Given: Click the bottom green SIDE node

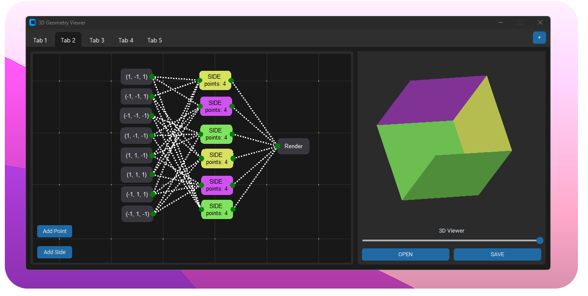Looking at the screenshot, I should click(216, 209).
